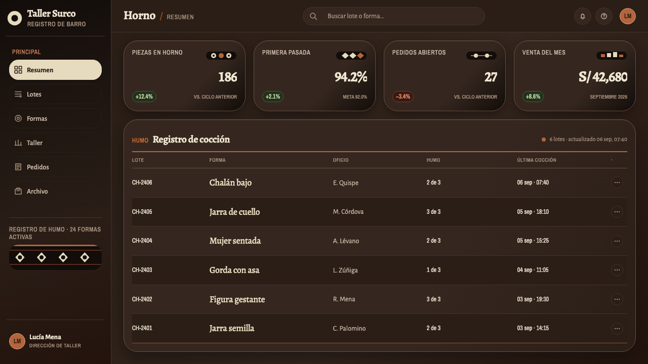
Task: Select Resumen in the sidebar
Action: coord(55,70)
